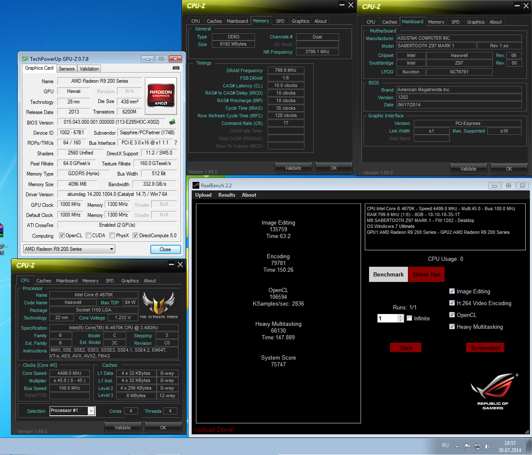Click OK in CPU-Z Mainboard window
The width and height of the screenshot is (532, 455).
click(509, 169)
